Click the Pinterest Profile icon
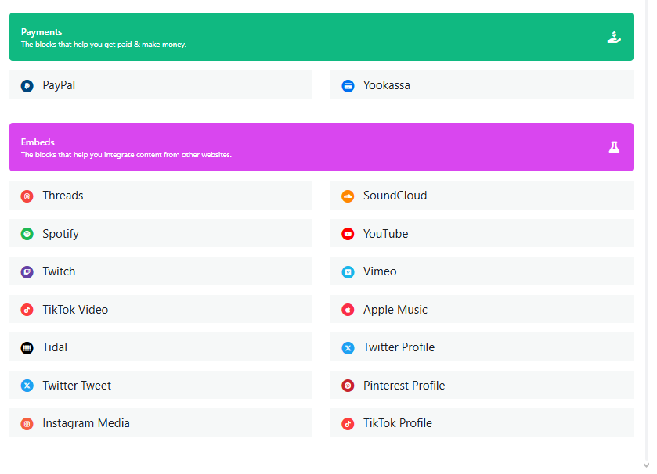The image size is (657, 474). point(348,386)
